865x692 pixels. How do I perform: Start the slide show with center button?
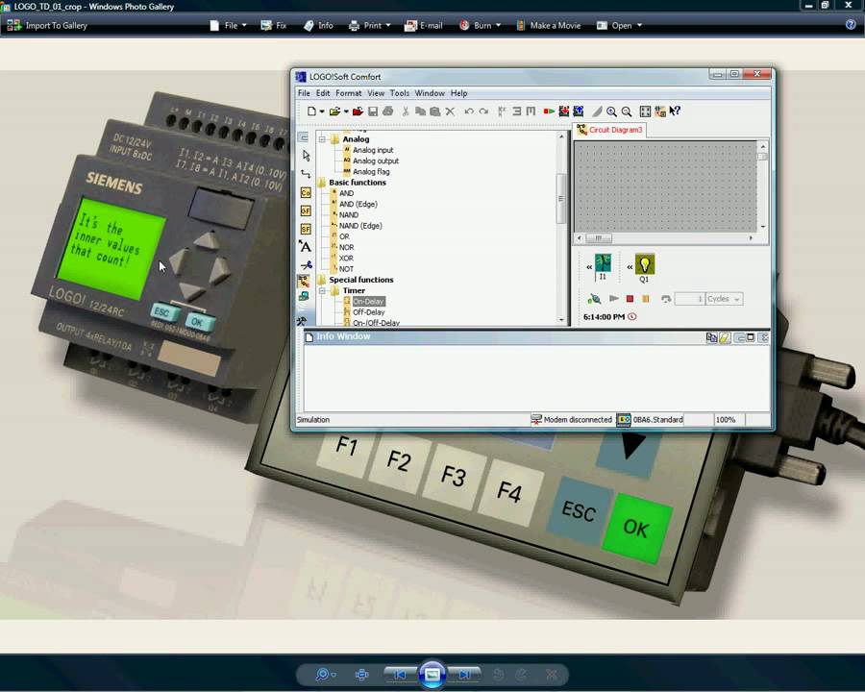pyautogui.click(x=432, y=674)
